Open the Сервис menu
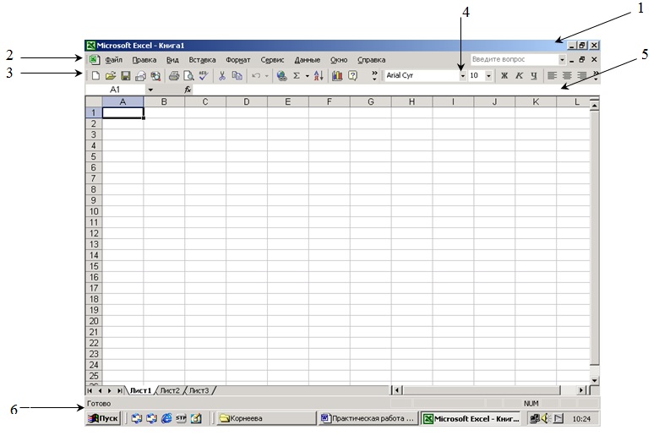This screenshot has height=441, width=659. (x=272, y=60)
